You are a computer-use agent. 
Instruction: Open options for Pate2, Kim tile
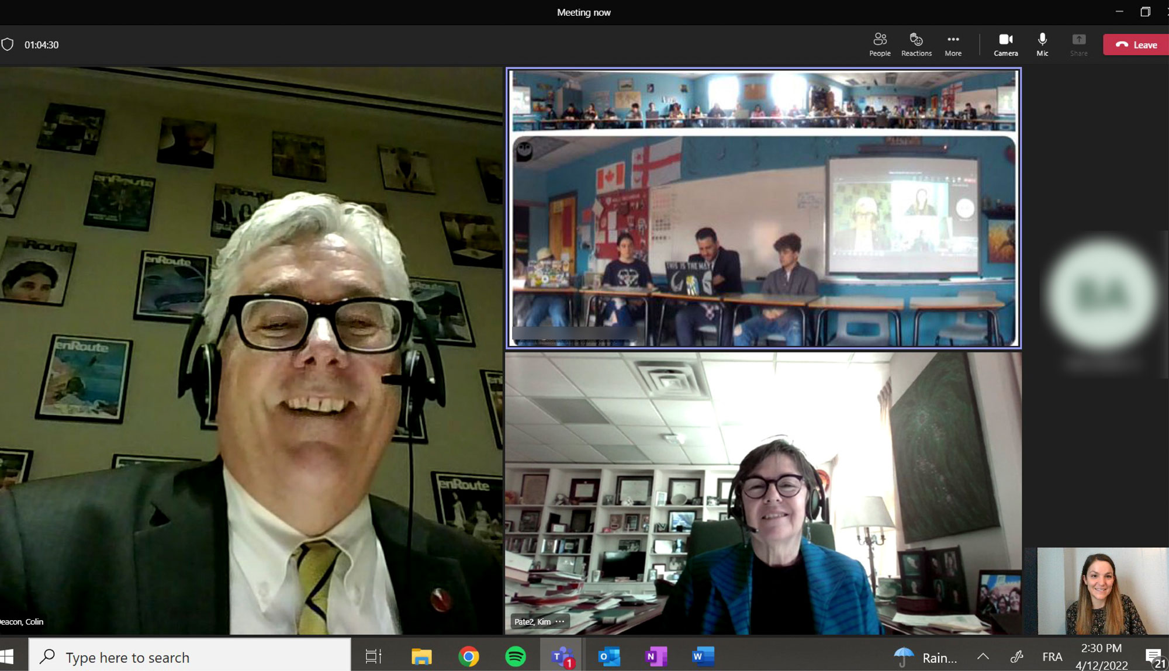point(560,621)
